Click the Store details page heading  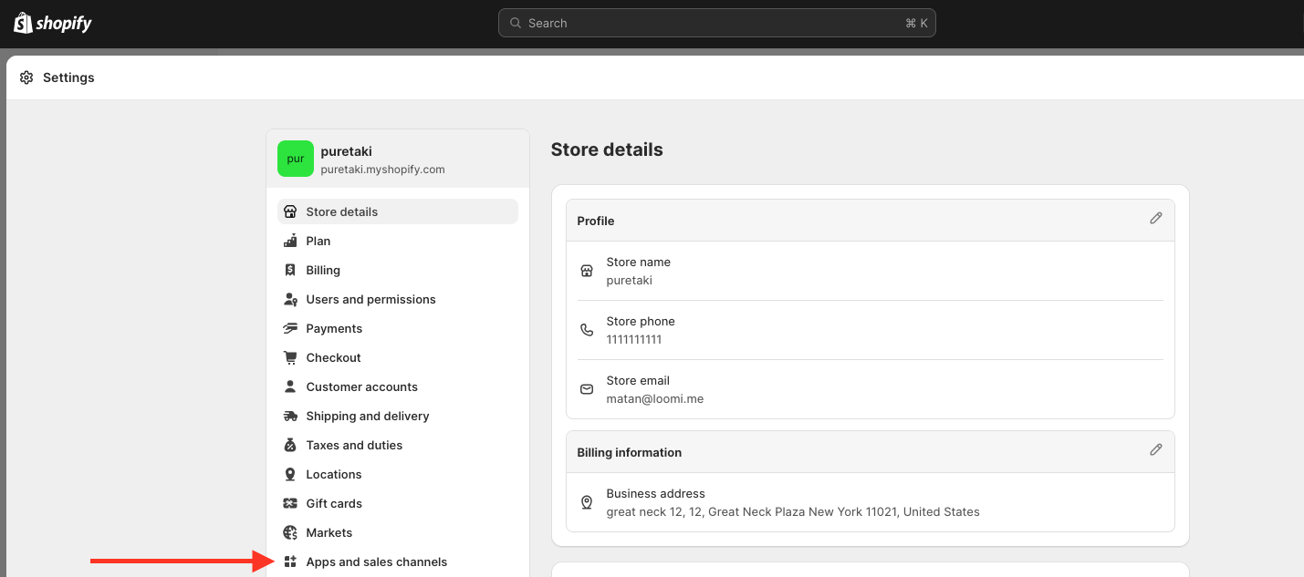[607, 149]
